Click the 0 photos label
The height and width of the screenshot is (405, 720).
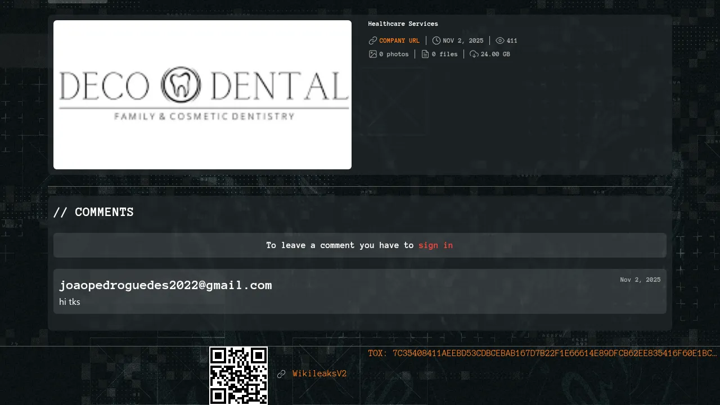pos(394,54)
